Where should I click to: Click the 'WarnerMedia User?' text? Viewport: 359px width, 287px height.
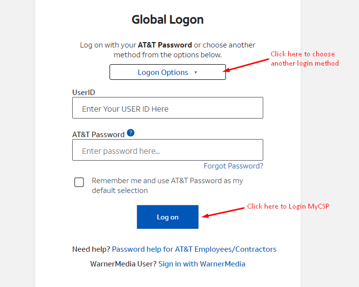point(123,264)
